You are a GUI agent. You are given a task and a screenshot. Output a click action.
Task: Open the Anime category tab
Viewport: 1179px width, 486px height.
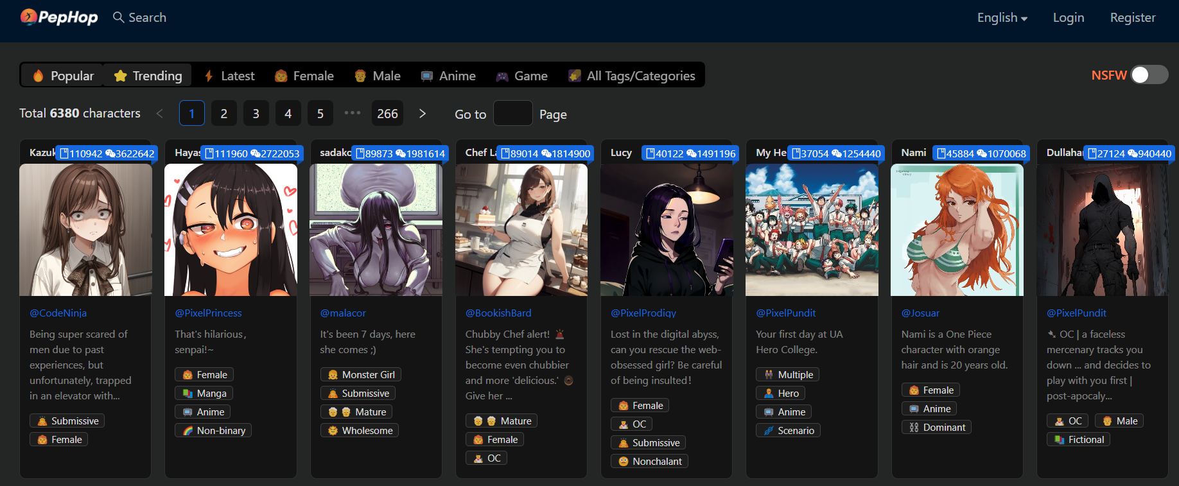(x=448, y=76)
